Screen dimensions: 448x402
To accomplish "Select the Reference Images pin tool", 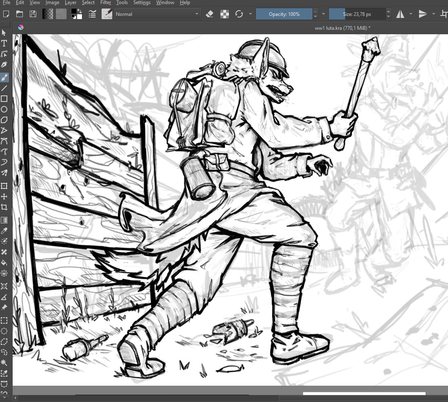I will coord(4,307).
